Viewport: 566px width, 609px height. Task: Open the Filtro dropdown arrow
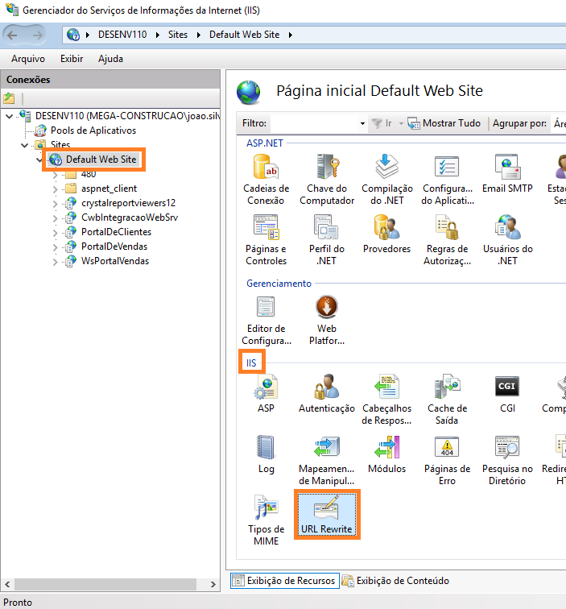(362, 124)
